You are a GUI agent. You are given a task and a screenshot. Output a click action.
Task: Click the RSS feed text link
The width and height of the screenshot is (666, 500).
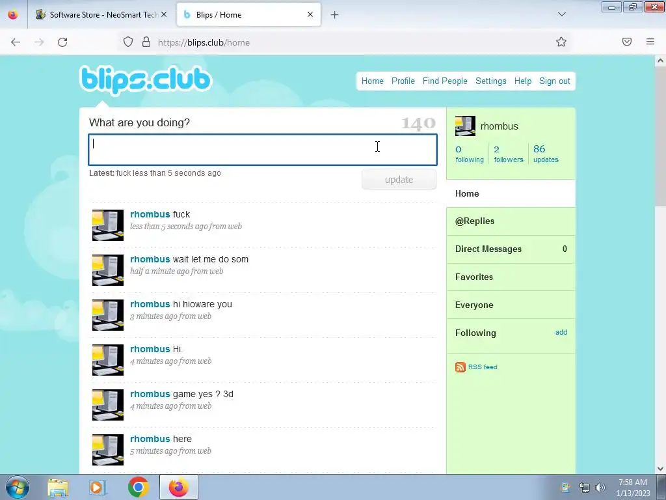(483, 367)
